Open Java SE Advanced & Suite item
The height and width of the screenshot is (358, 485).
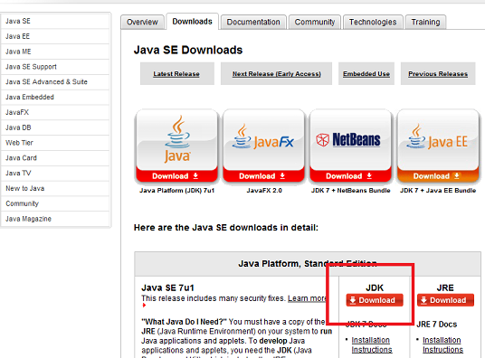click(x=55, y=82)
